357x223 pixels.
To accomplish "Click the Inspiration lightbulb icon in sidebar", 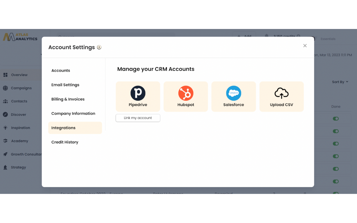I will click(x=5, y=128).
